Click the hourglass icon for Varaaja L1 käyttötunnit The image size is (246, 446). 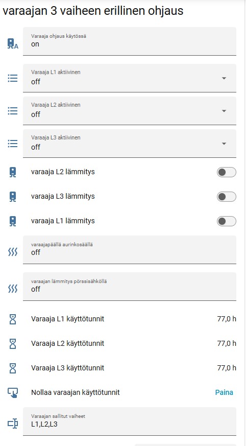click(x=12, y=319)
